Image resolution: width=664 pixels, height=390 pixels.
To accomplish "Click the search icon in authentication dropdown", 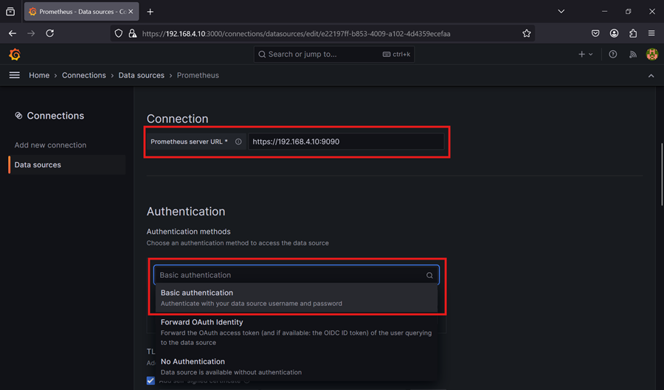I will [x=429, y=276].
